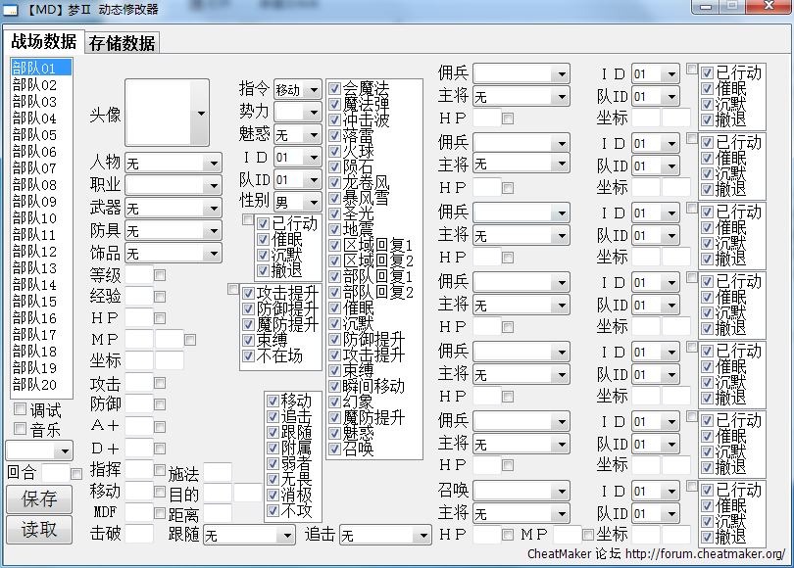Uncheck the 圣光 spell checkbox

tap(334, 213)
